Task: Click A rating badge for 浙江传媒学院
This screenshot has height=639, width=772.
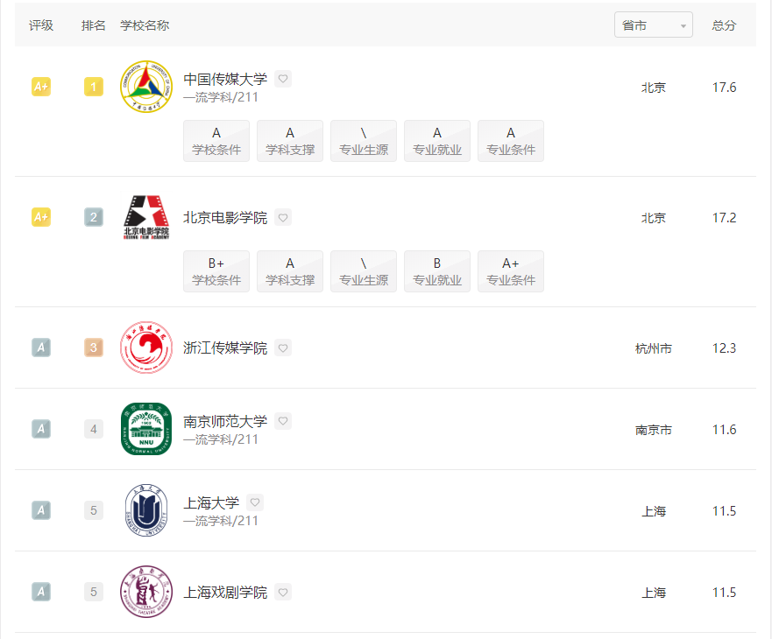Action: click(41, 348)
